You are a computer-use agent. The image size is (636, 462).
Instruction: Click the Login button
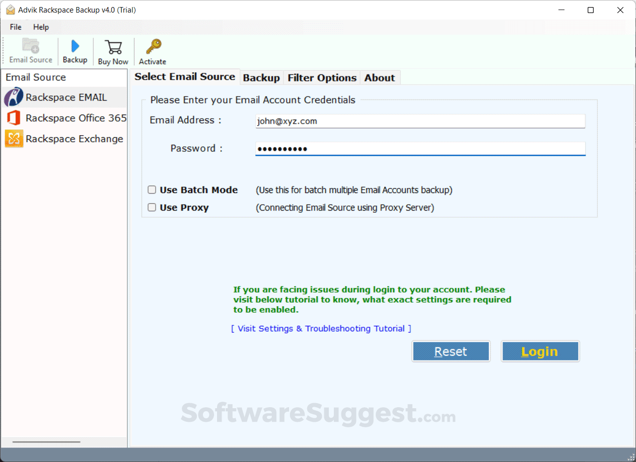point(540,351)
